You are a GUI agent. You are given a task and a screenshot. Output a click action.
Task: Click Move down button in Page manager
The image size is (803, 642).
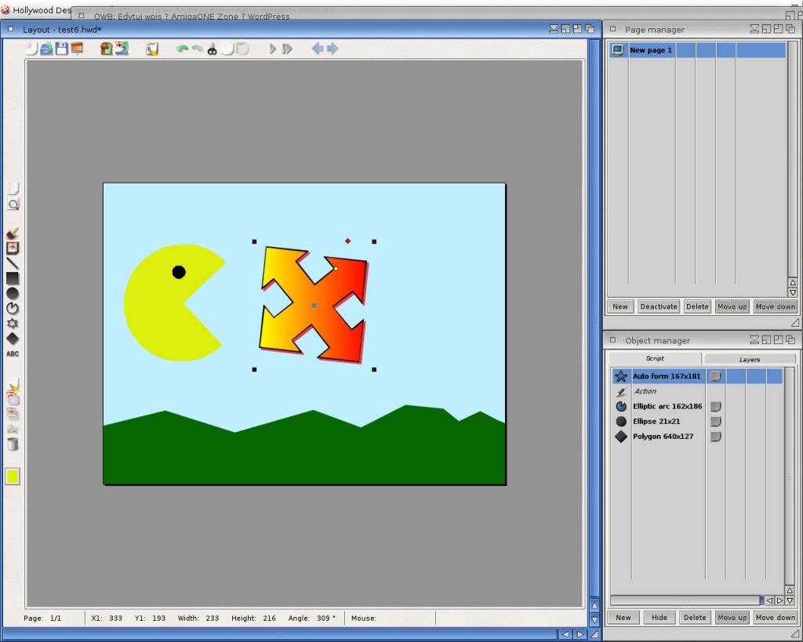776,306
